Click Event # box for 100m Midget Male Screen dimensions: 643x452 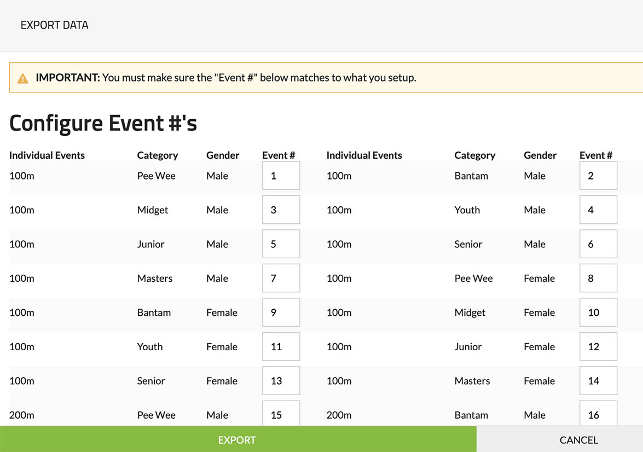[281, 210]
